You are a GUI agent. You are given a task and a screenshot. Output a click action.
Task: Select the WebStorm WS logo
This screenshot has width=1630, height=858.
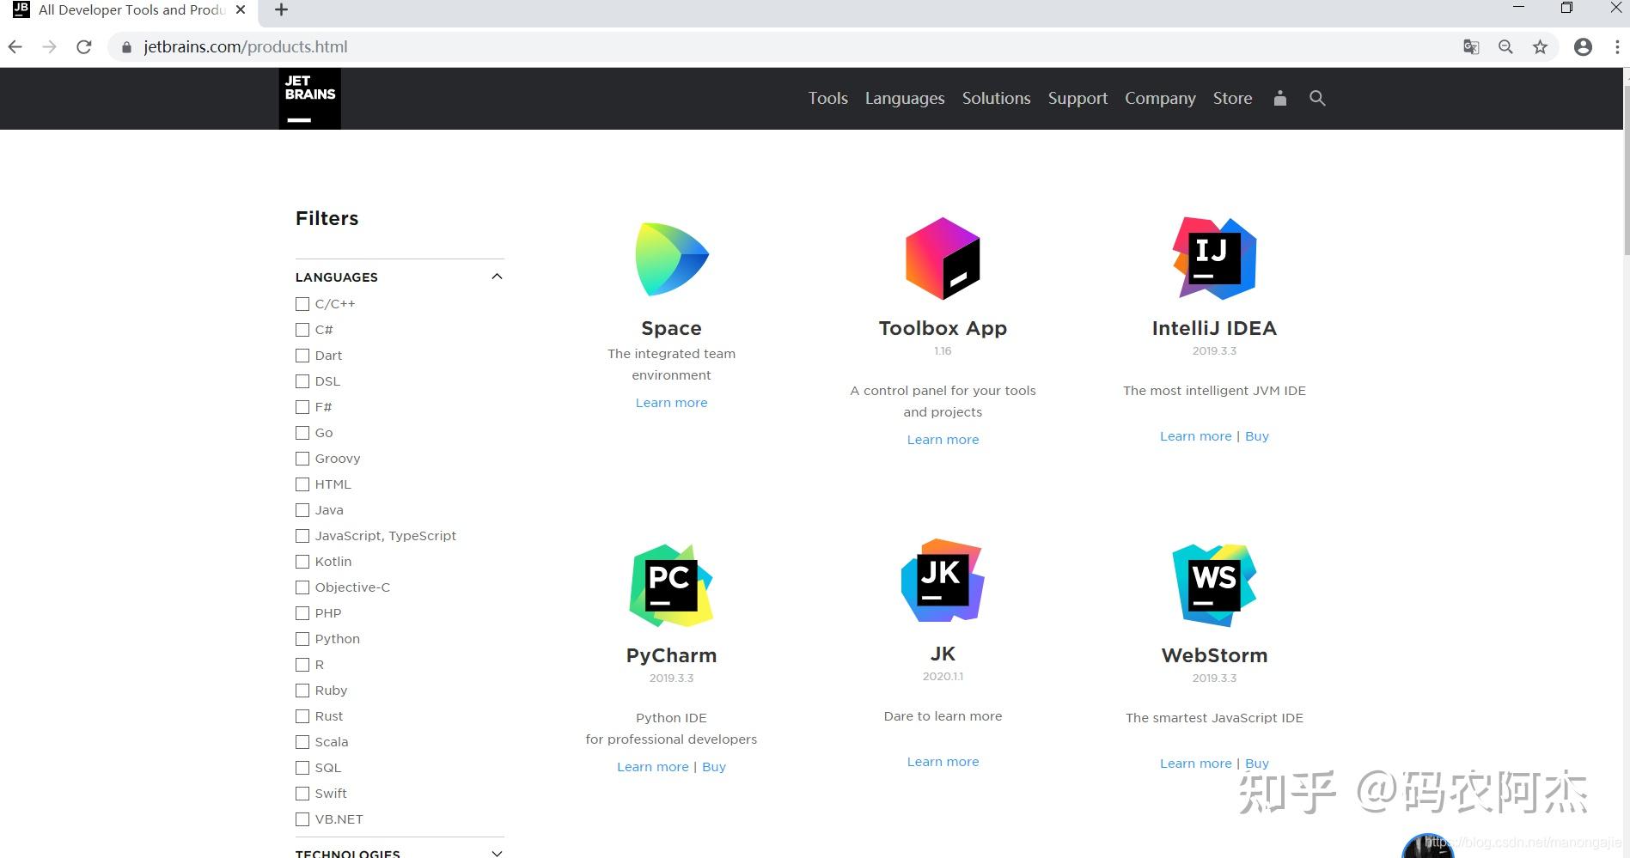[x=1214, y=585]
